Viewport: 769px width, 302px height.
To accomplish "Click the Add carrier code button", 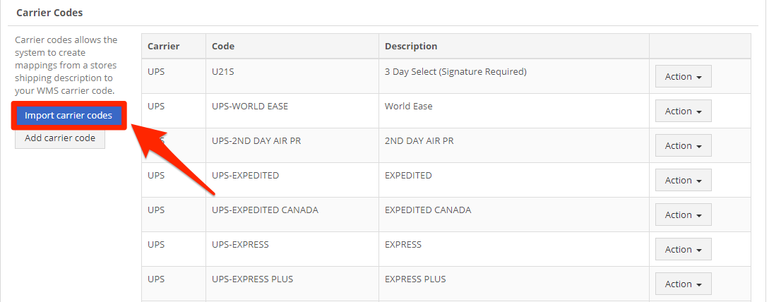I will coord(60,138).
